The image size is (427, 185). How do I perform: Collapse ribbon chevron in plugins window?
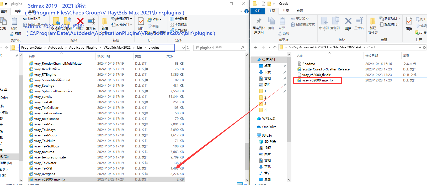coord(241,11)
